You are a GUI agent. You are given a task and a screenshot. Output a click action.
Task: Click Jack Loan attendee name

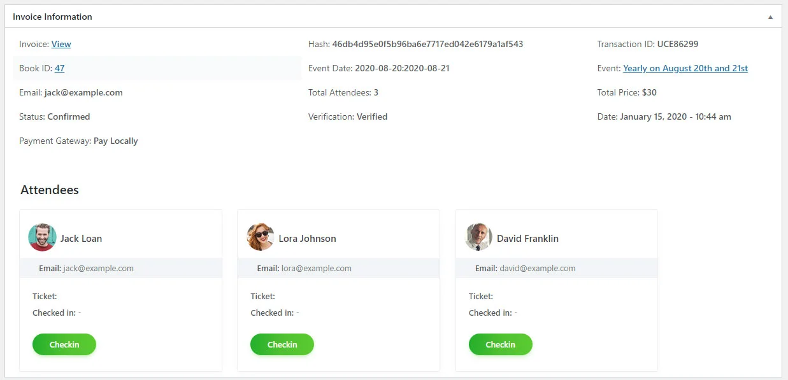click(81, 239)
